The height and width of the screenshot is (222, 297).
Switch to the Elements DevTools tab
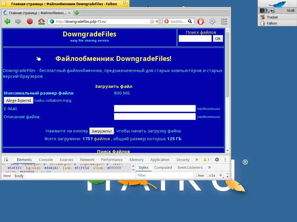tap(24, 160)
